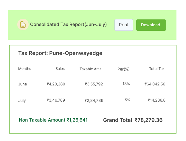Click June sales value ₹4,20,380
Viewport: 186px width, 141px height.
tap(56, 84)
